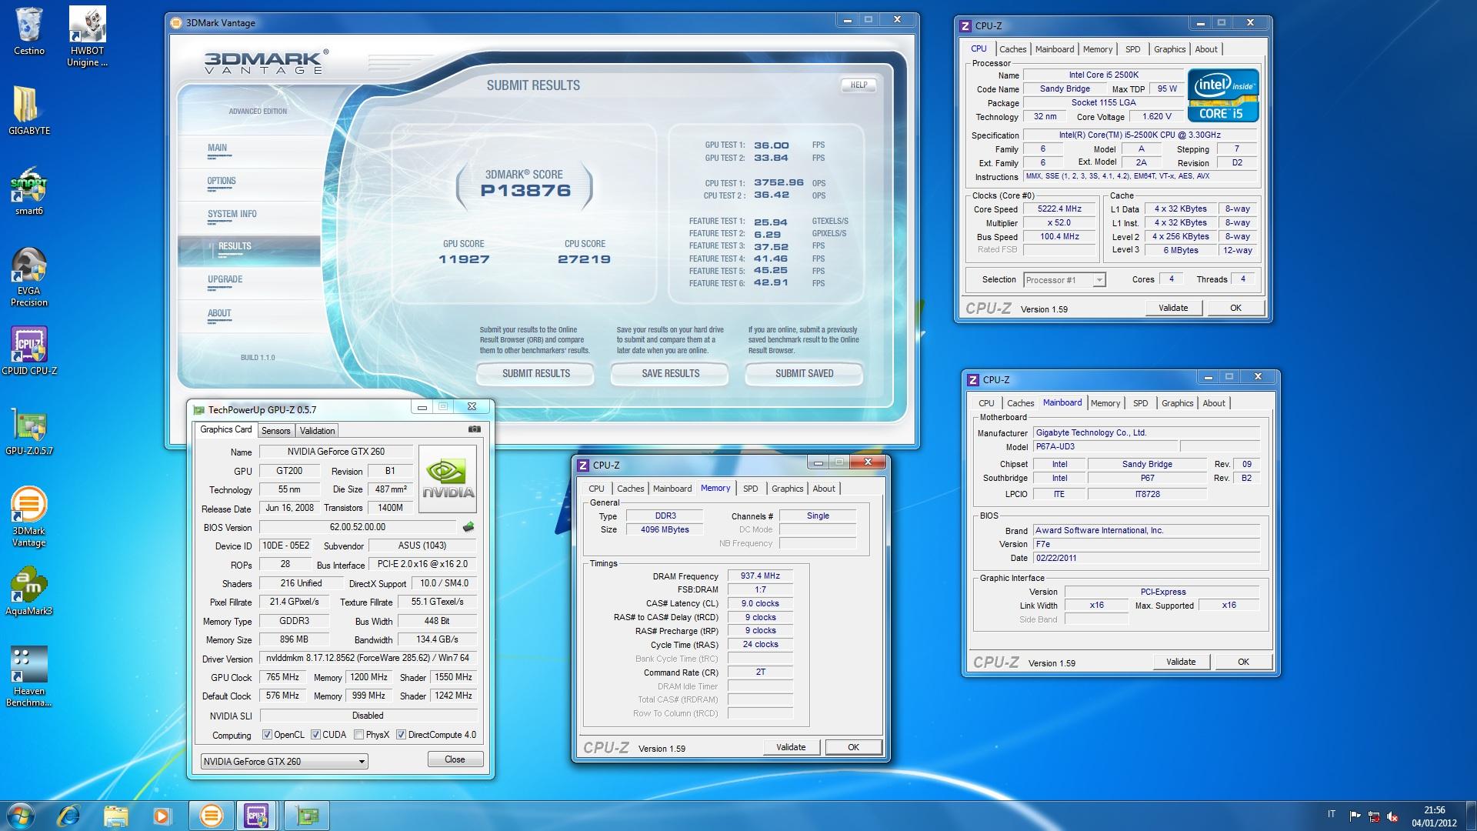This screenshot has width=1477, height=831.
Task: Switch to 3DMark Vantage taskbar item
Action: [211, 816]
